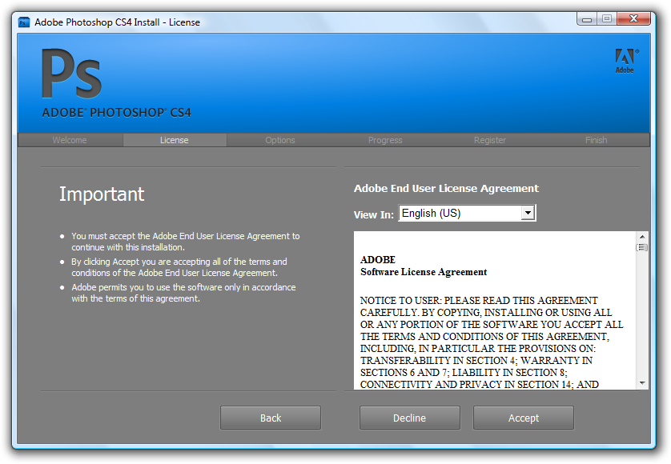This screenshot has height=464, width=671.
Task: Click the large Ps logo
Action: (71, 74)
